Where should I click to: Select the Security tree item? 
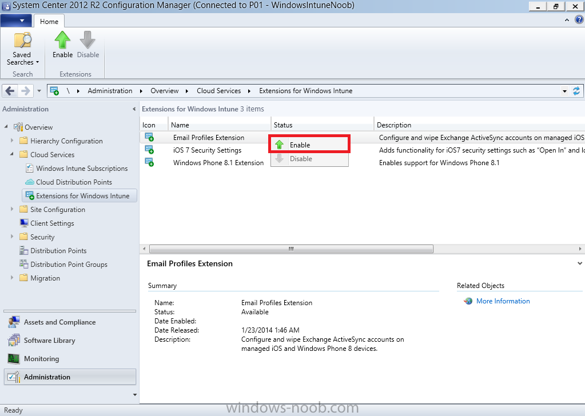pos(42,237)
